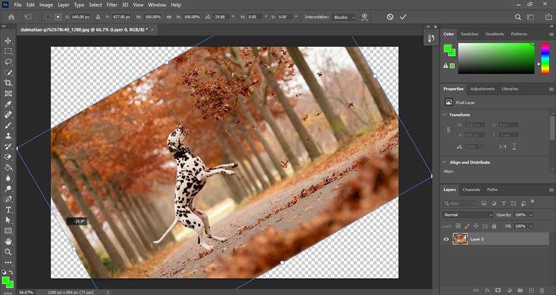Click the search magnifier in the top right
The image size is (556, 295).
(518, 17)
